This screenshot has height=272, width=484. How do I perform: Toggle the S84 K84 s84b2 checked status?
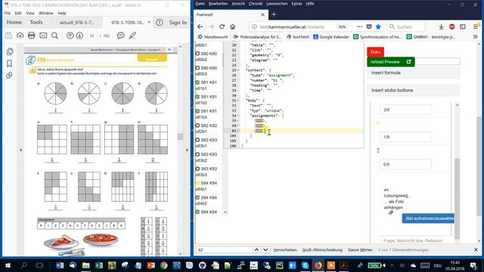coord(197,197)
